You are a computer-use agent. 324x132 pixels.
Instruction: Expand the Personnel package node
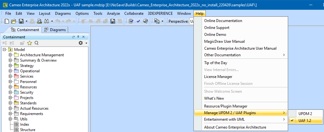click(x=10, y=82)
